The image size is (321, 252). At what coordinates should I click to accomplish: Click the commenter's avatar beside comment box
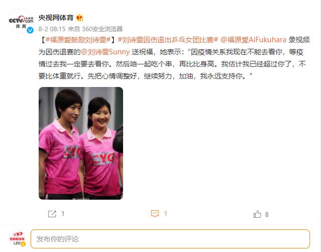point(18,239)
